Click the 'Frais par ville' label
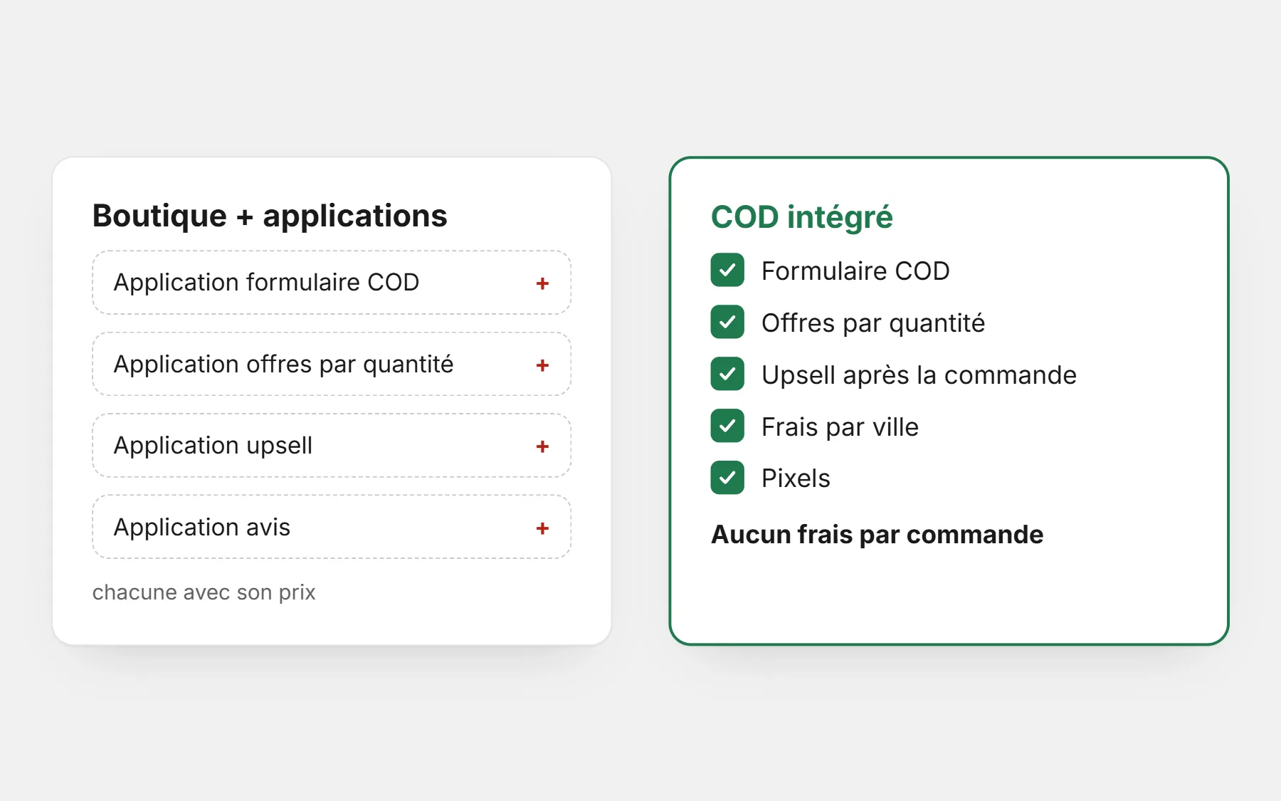The width and height of the screenshot is (1281, 801). pos(840,427)
